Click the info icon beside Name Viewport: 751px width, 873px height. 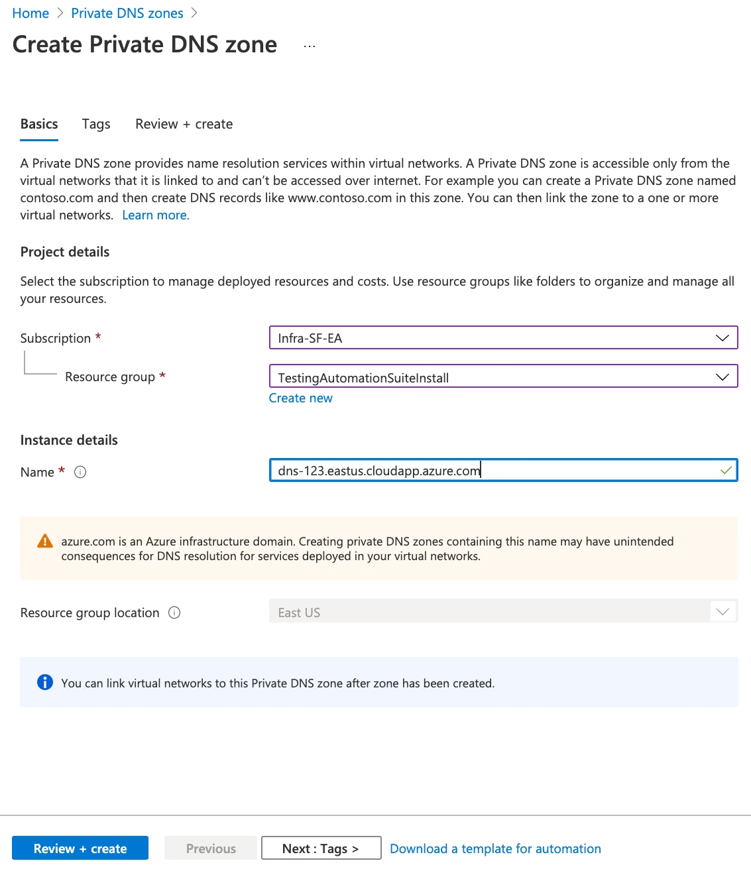click(80, 472)
